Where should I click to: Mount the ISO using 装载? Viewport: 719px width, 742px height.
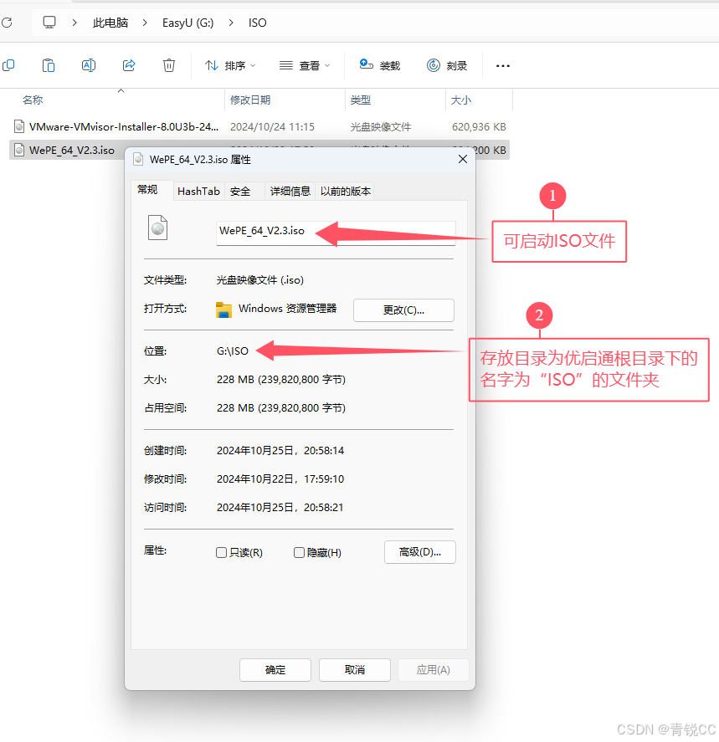pos(380,65)
